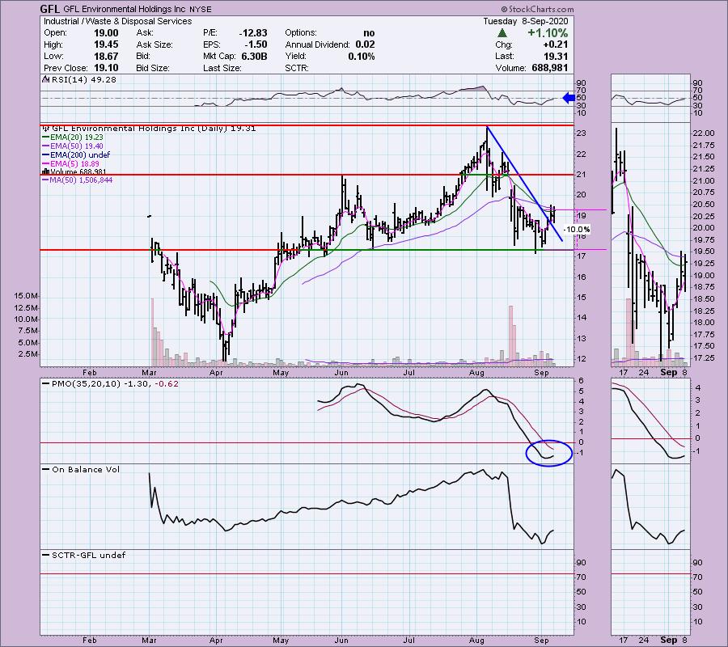
Task: Click the -10.0% annotation label on chart
Action: click(577, 230)
